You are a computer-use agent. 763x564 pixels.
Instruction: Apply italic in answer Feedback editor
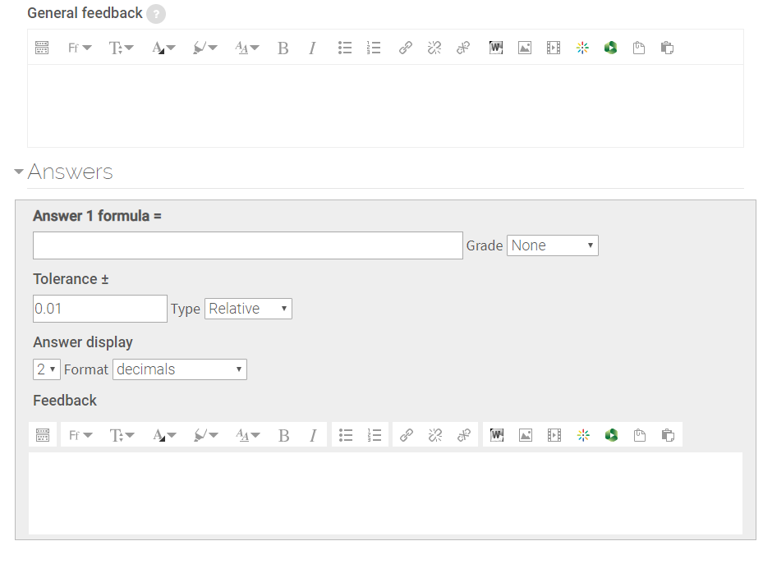click(313, 435)
